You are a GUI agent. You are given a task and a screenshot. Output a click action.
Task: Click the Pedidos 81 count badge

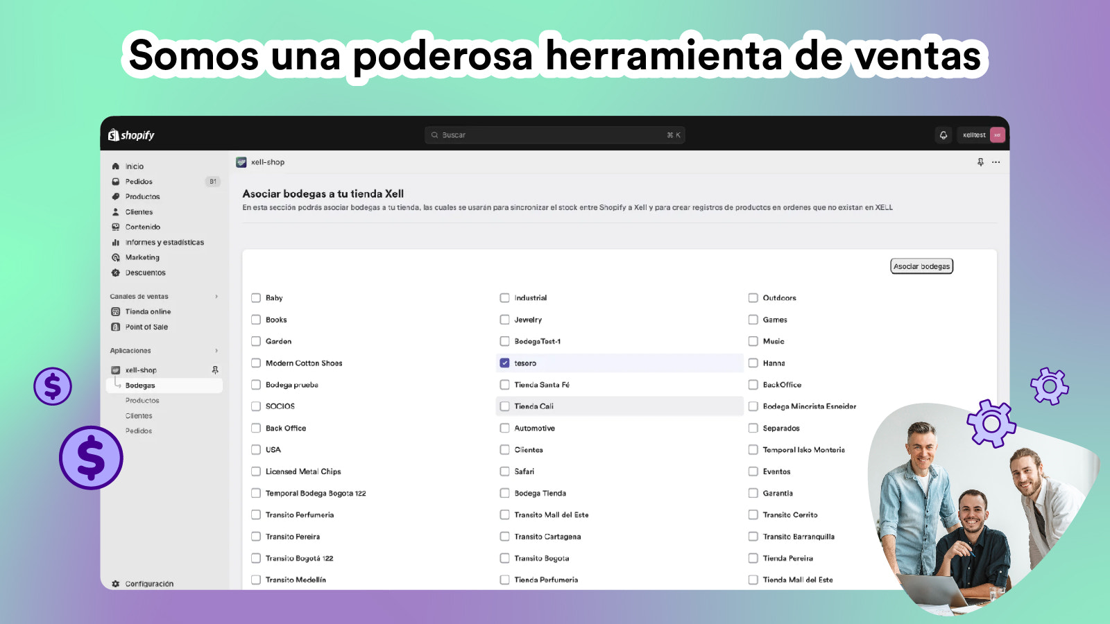(x=213, y=182)
